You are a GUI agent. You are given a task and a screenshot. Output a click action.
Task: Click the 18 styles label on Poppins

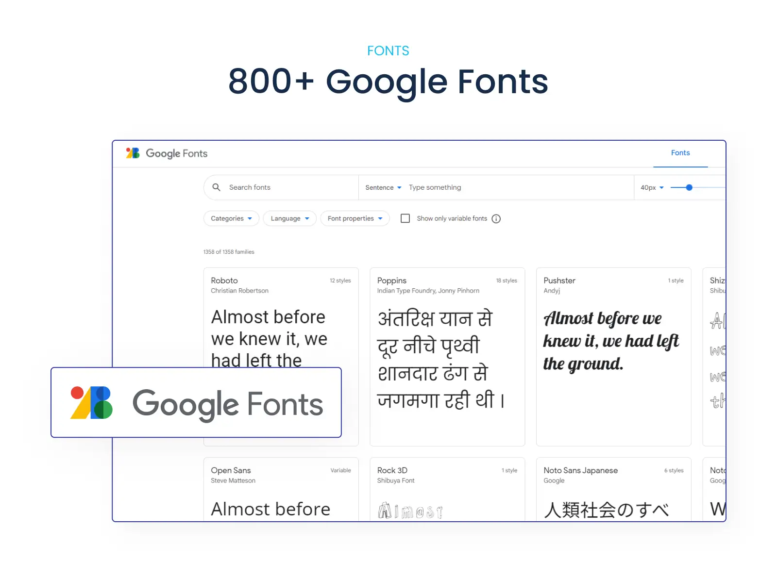(507, 280)
